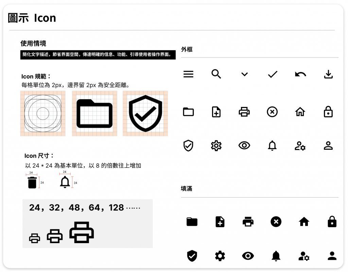Screen dimensions: 348x272
Task: Click the filled notification bell icon
Action: [x=276, y=256]
